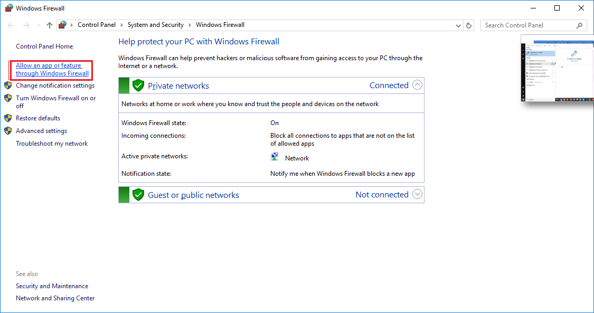Click the address bar Control Panel icon
This screenshot has height=313, width=594.
pos(63,25)
